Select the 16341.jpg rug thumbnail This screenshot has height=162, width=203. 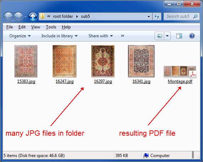pos(141,61)
